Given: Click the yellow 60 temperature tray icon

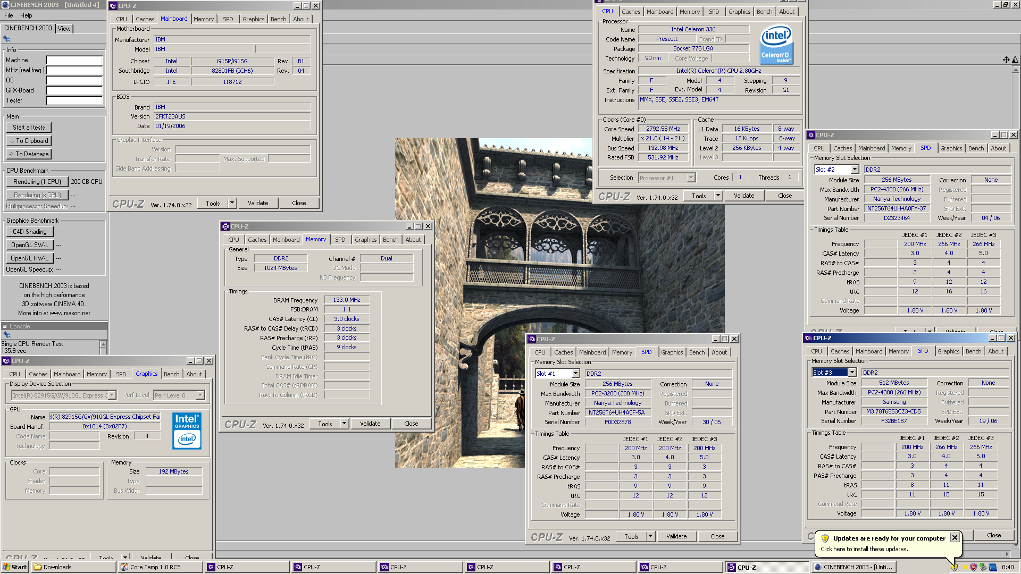Looking at the screenshot, I should click(x=964, y=567).
